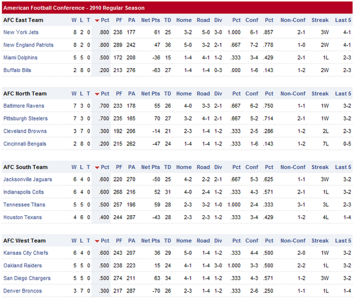Open the New England Patriots team page
Screen dimensions: 355x299
tap(28, 45)
